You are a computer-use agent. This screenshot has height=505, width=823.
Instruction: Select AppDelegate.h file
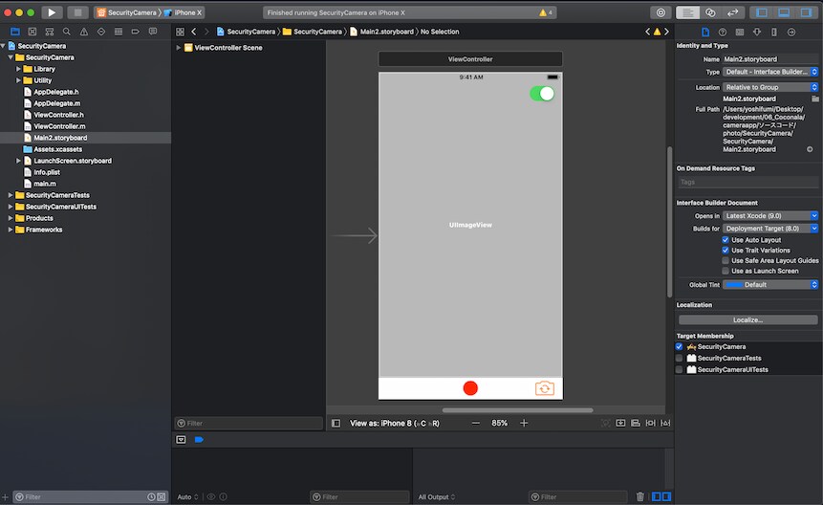[56, 92]
